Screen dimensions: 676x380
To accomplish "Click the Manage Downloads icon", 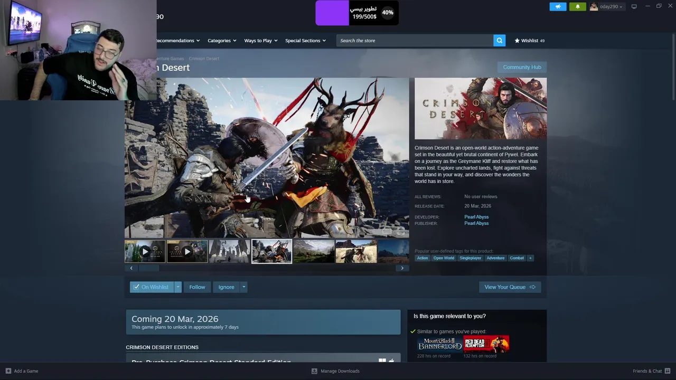I will [x=314, y=371].
